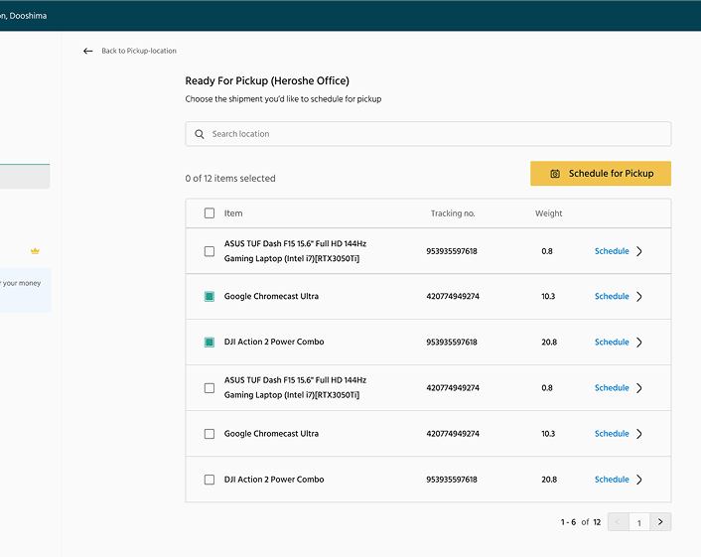Image resolution: width=701 pixels, height=557 pixels.
Task: Click the '0 of 12 items selected' text
Action: [230, 179]
